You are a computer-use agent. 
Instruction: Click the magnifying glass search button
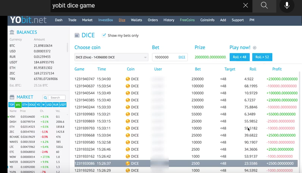[264, 6]
